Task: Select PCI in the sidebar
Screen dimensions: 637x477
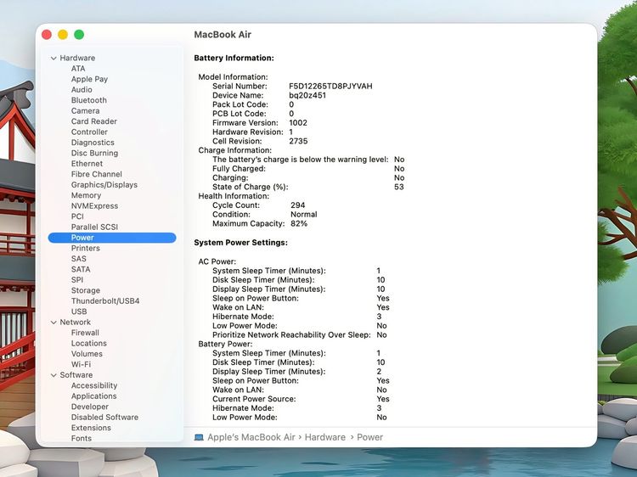Action: tap(77, 216)
